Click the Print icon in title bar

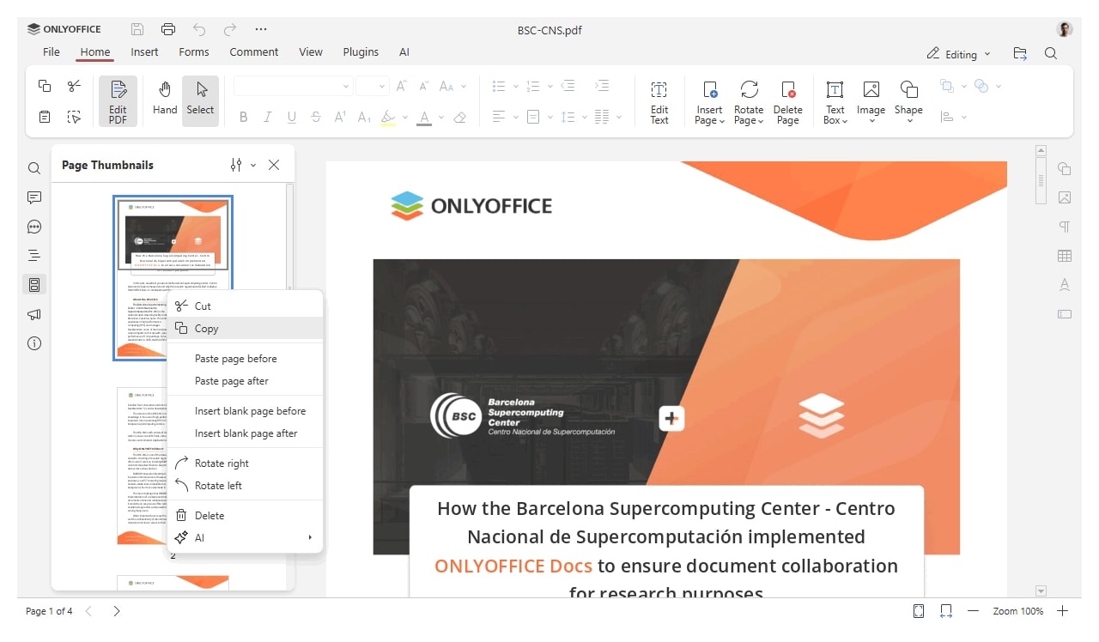pyautogui.click(x=168, y=29)
